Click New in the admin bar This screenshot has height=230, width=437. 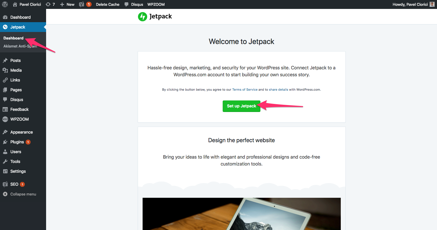[x=71, y=4]
